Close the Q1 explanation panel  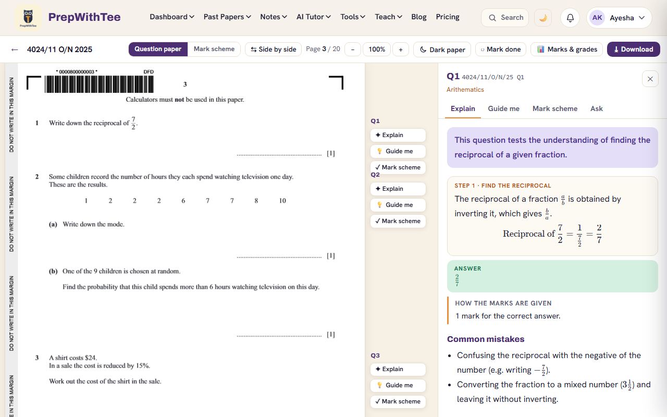[650, 79]
